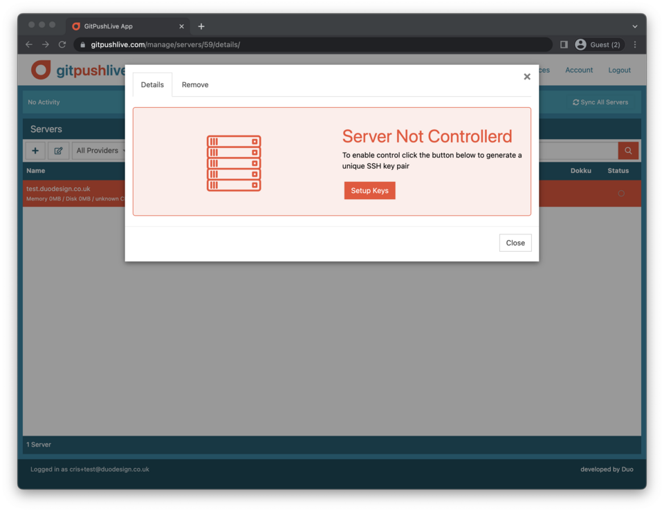Close the dialog with the Close button
The width and height of the screenshot is (664, 511).
(x=515, y=243)
